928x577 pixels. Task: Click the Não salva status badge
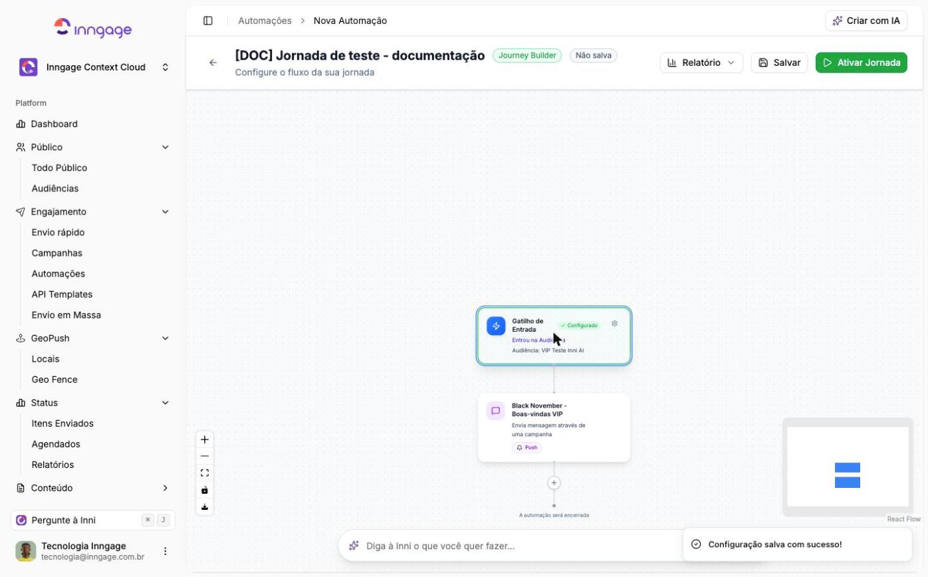(594, 56)
